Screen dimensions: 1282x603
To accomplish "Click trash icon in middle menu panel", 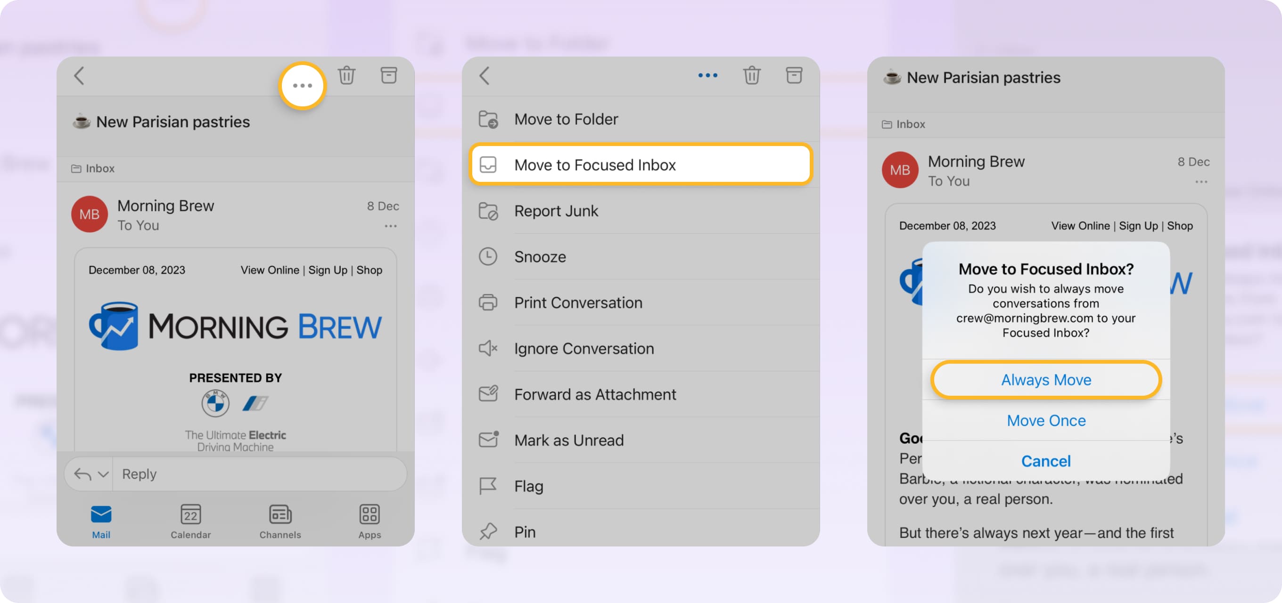I will click(x=751, y=76).
